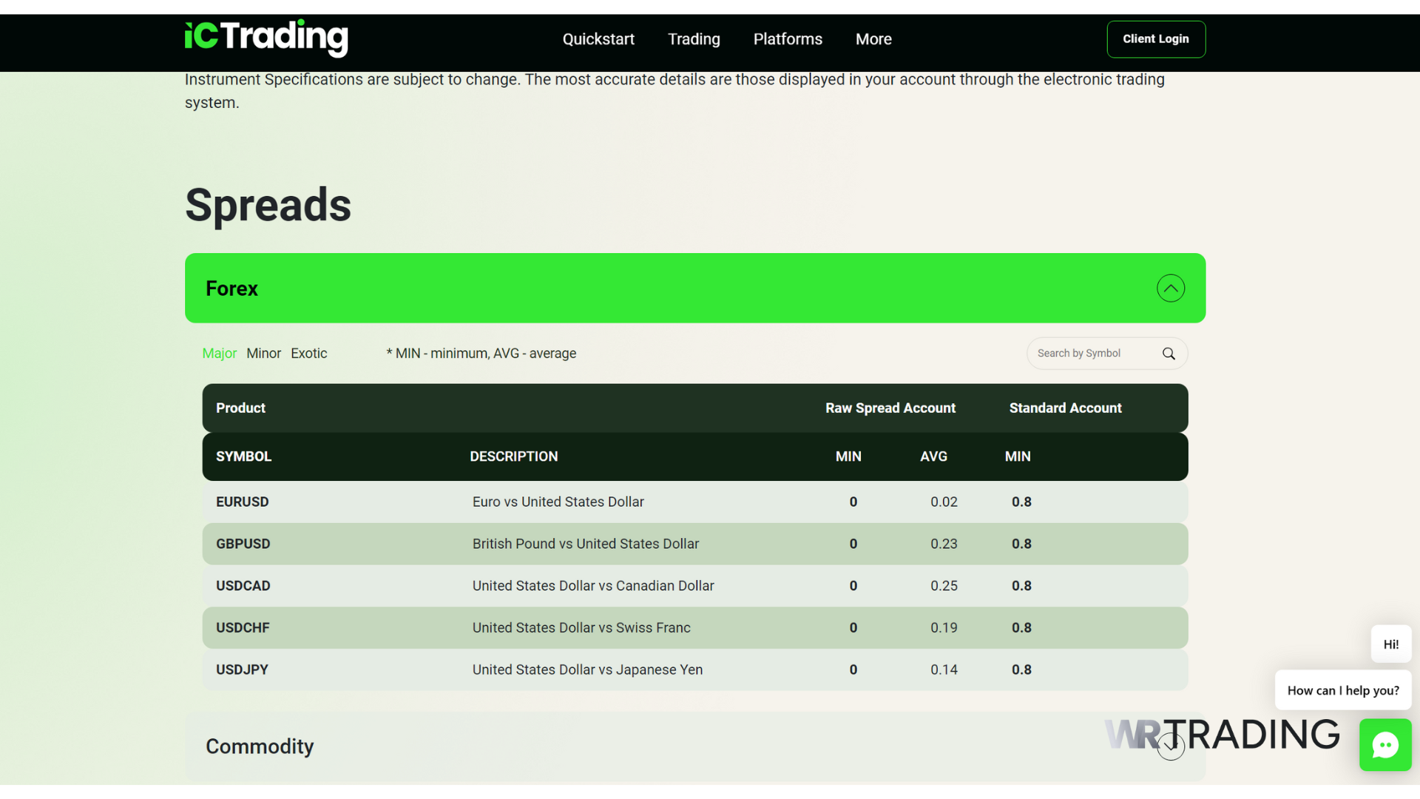Select the Exotic forex filter
Screen dimensions: 1420x799
pyautogui.click(x=308, y=353)
